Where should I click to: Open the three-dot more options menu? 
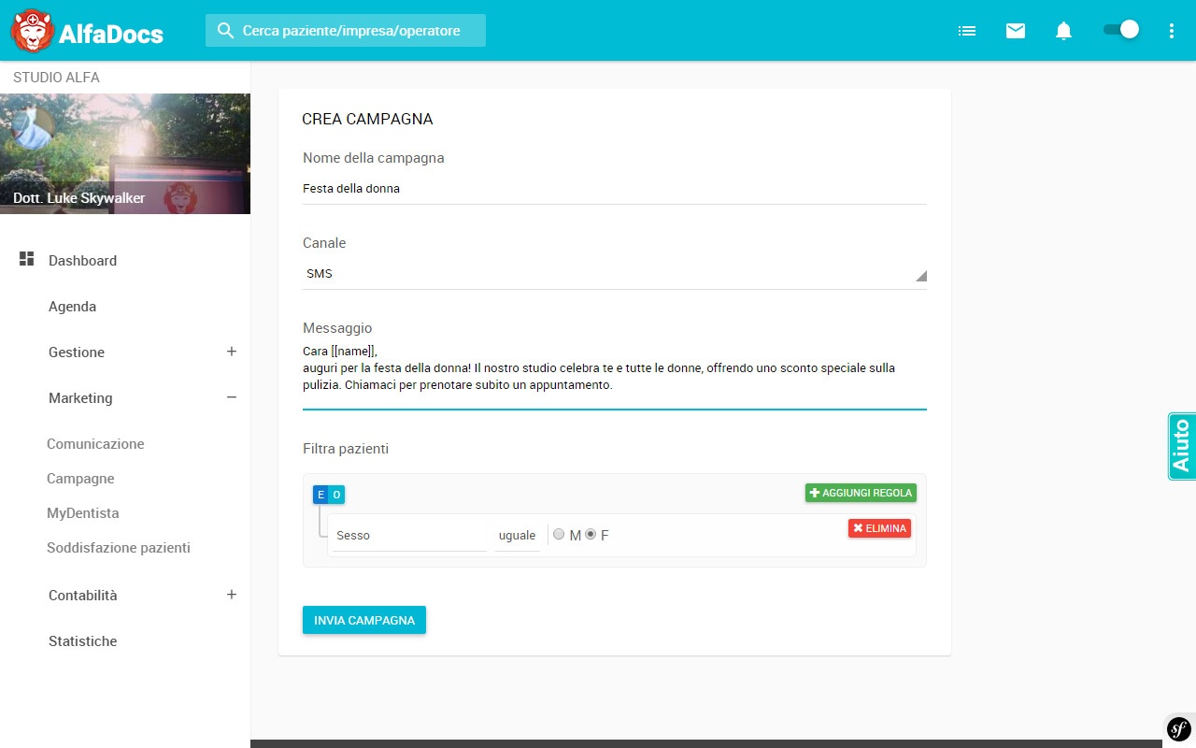click(x=1172, y=31)
